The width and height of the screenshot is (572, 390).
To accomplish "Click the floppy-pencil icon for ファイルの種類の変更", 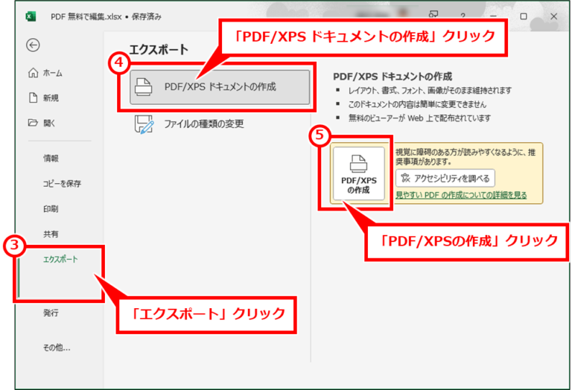I will click(144, 124).
